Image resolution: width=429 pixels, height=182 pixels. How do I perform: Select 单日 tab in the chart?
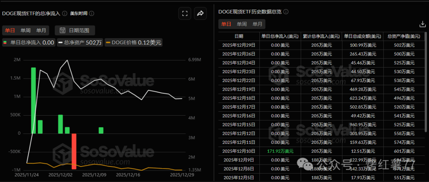coord(10,30)
